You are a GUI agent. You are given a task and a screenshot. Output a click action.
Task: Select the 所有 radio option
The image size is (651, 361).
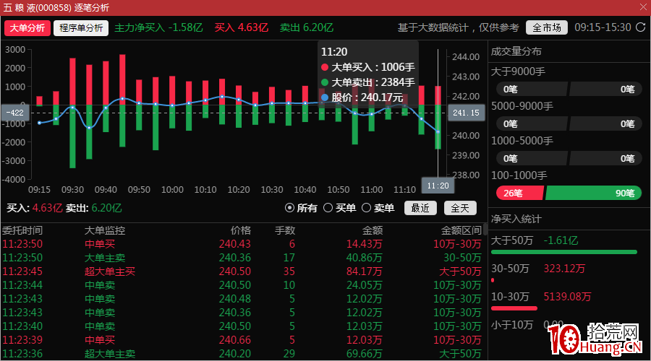click(302, 208)
